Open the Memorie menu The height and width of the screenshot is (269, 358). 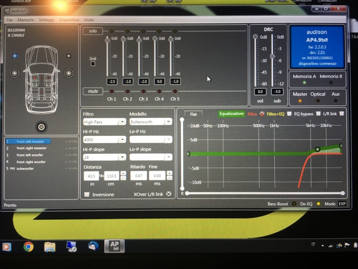coord(26,20)
